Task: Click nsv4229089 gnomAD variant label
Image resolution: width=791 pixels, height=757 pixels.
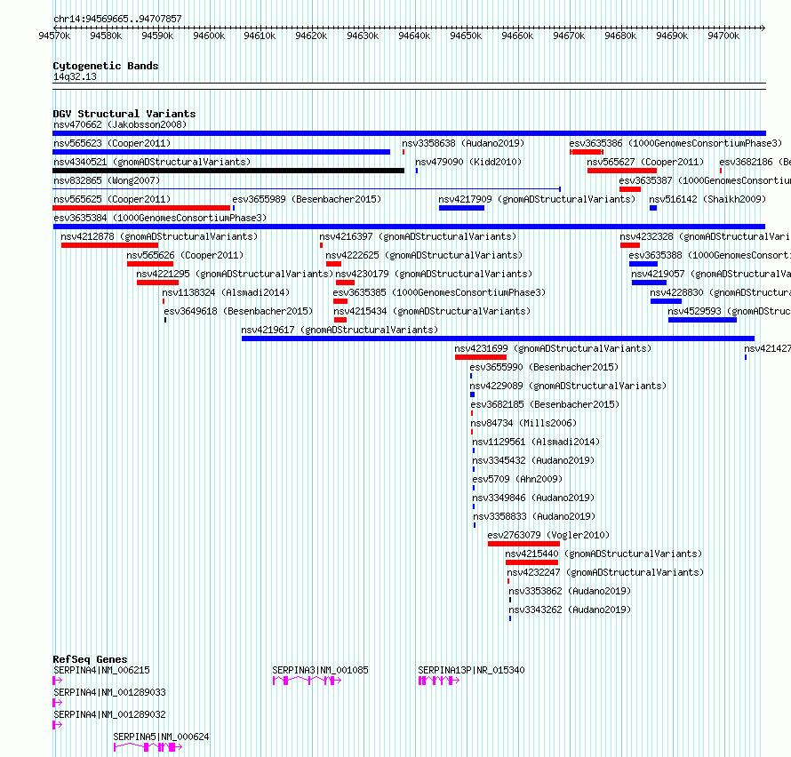Action: 568,386
